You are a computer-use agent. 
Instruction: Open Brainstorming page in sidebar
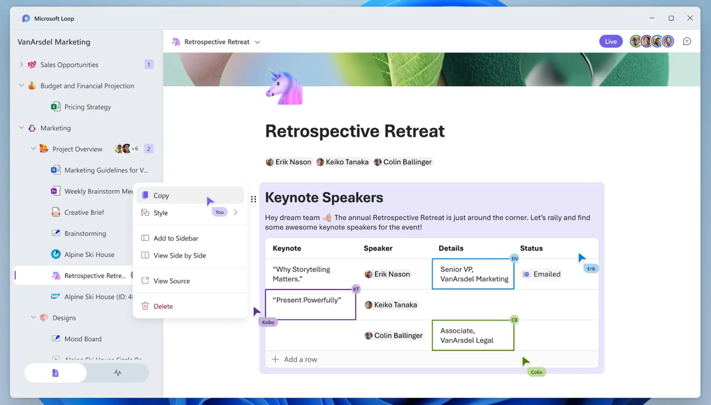tap(85, 233)
